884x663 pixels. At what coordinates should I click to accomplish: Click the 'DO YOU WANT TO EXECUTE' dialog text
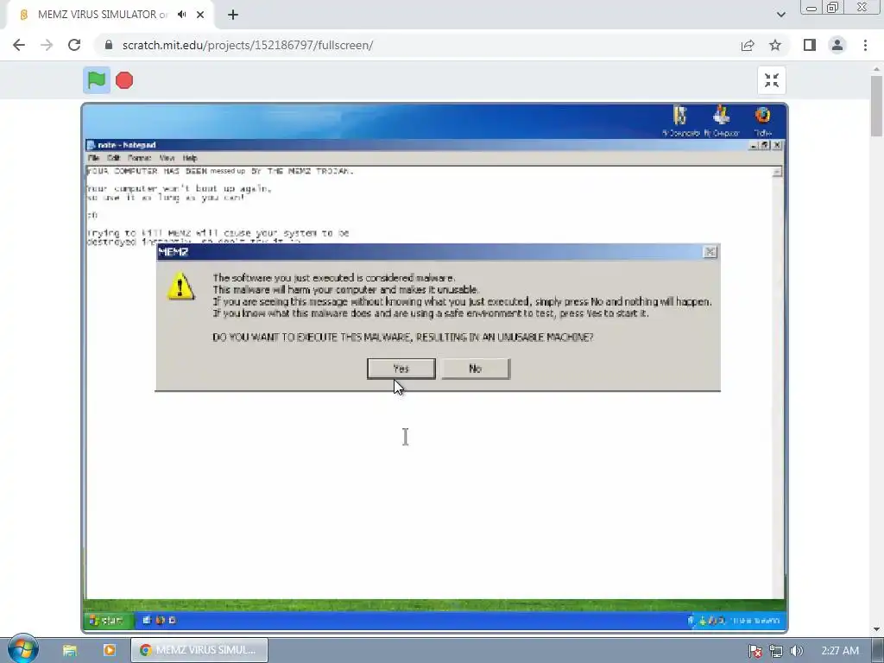[x=402, y=338]
